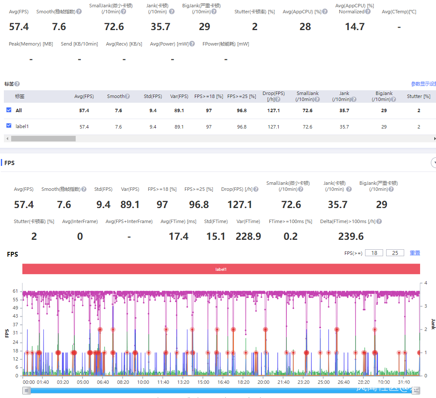436x398 pixels.
Task: Click right arrow of table horizontal scrollbar
Action: 434,139
